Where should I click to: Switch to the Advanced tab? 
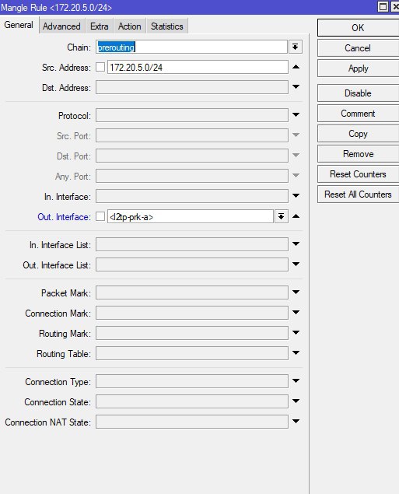61,26
